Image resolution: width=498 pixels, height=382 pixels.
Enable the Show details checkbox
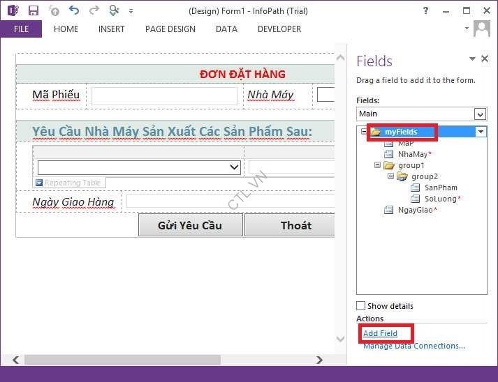click(x=360, y=306)
